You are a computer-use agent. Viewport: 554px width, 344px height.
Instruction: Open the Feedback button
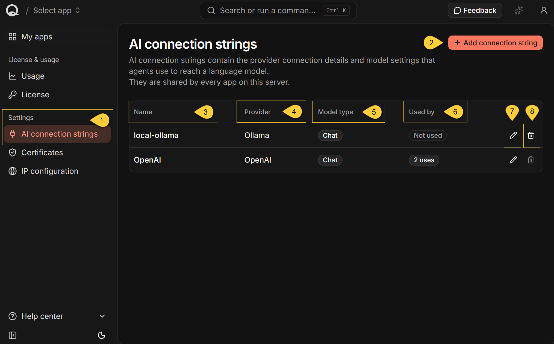[475, 10]
